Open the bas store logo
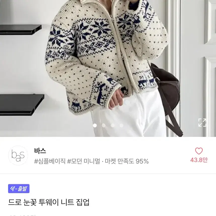This screenshot has width=216, height=216. point(18,155)
